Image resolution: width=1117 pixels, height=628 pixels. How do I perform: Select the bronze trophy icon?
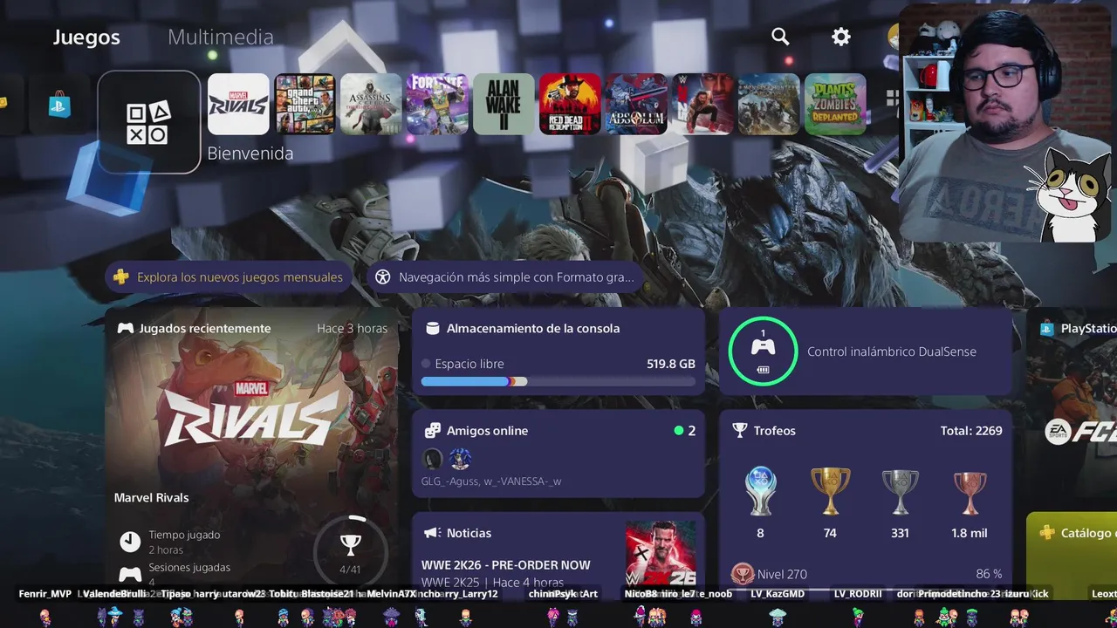(x=970, y=492)
